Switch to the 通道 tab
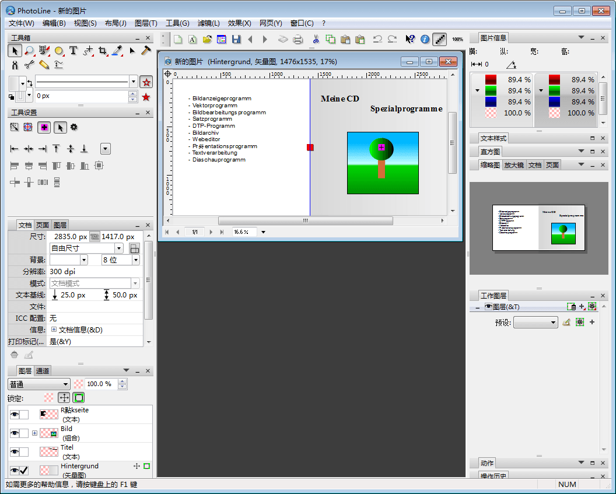Image resolution: width=616 pixels, height=494 pixels. pyautogui.click(x=42, y=370)
